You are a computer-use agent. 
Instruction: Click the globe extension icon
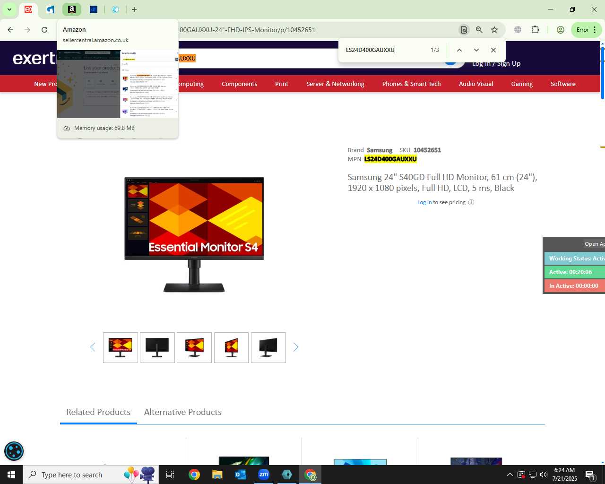pos(518,30)
